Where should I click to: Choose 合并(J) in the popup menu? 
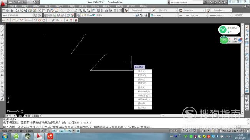(143, 79)
